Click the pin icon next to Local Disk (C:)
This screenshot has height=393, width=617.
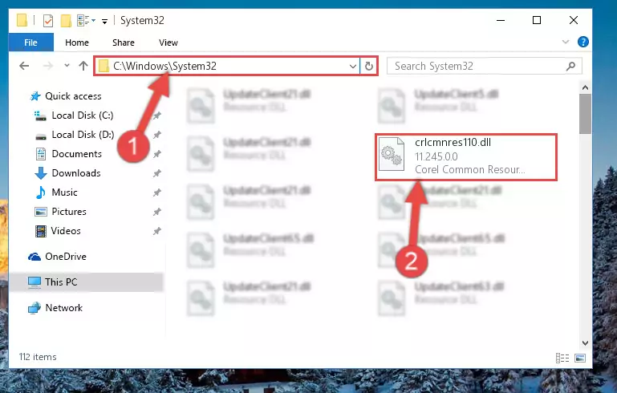(x=157, y=115)
